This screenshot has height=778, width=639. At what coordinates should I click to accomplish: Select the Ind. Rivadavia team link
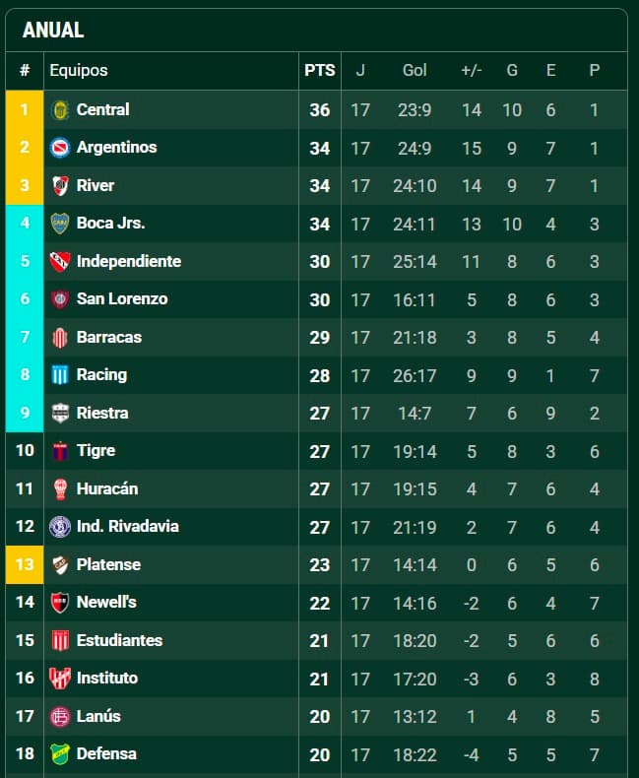[x=128, y=527]
